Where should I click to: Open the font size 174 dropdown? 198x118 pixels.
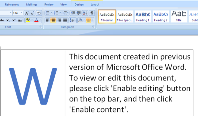tap(21, 13)
